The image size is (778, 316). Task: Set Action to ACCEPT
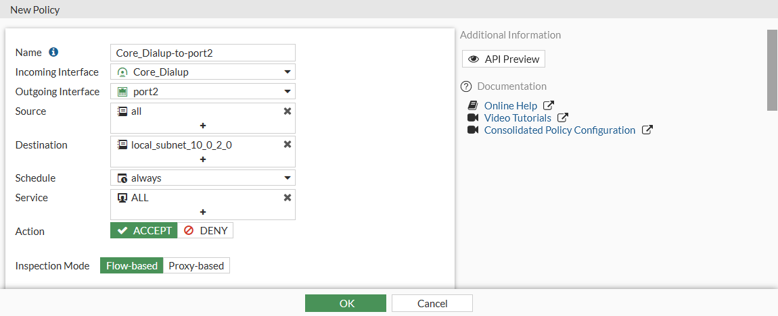144,230
